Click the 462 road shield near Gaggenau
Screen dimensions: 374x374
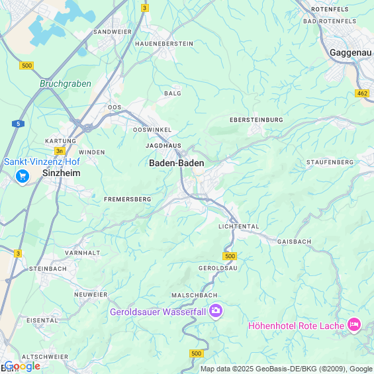[x=362, y=93]
